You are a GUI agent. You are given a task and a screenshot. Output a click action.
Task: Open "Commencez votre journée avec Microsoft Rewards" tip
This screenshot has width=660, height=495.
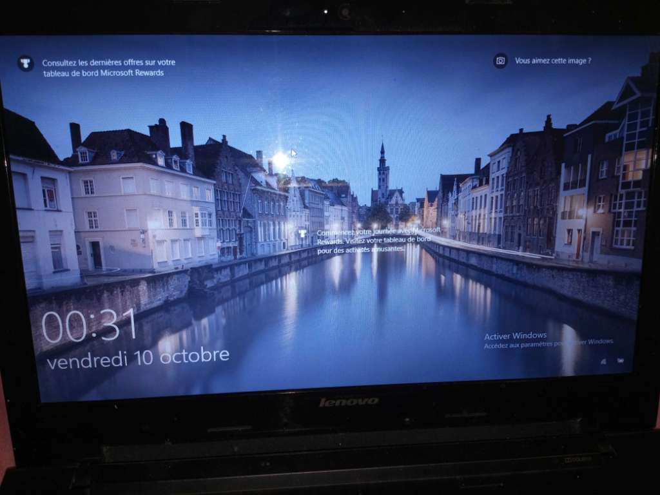click(378, 231)
